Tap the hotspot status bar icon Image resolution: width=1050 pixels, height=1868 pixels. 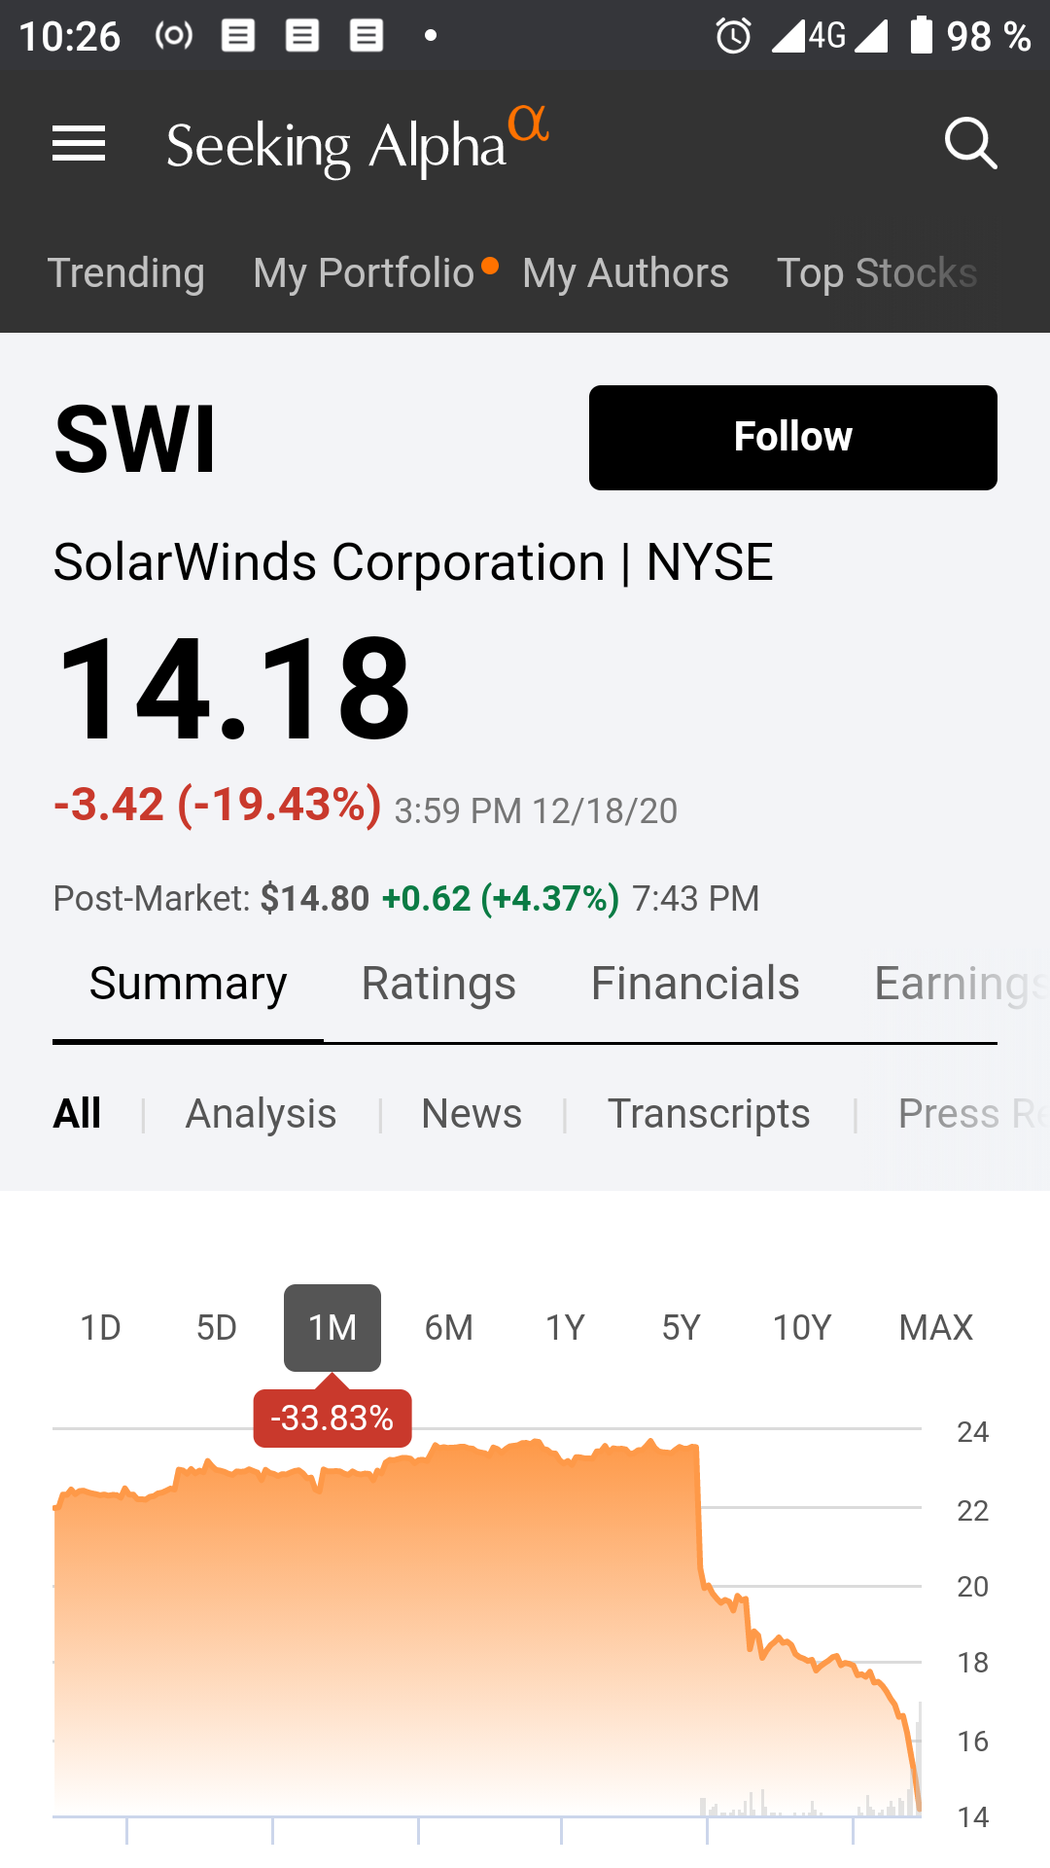point(174,36)
